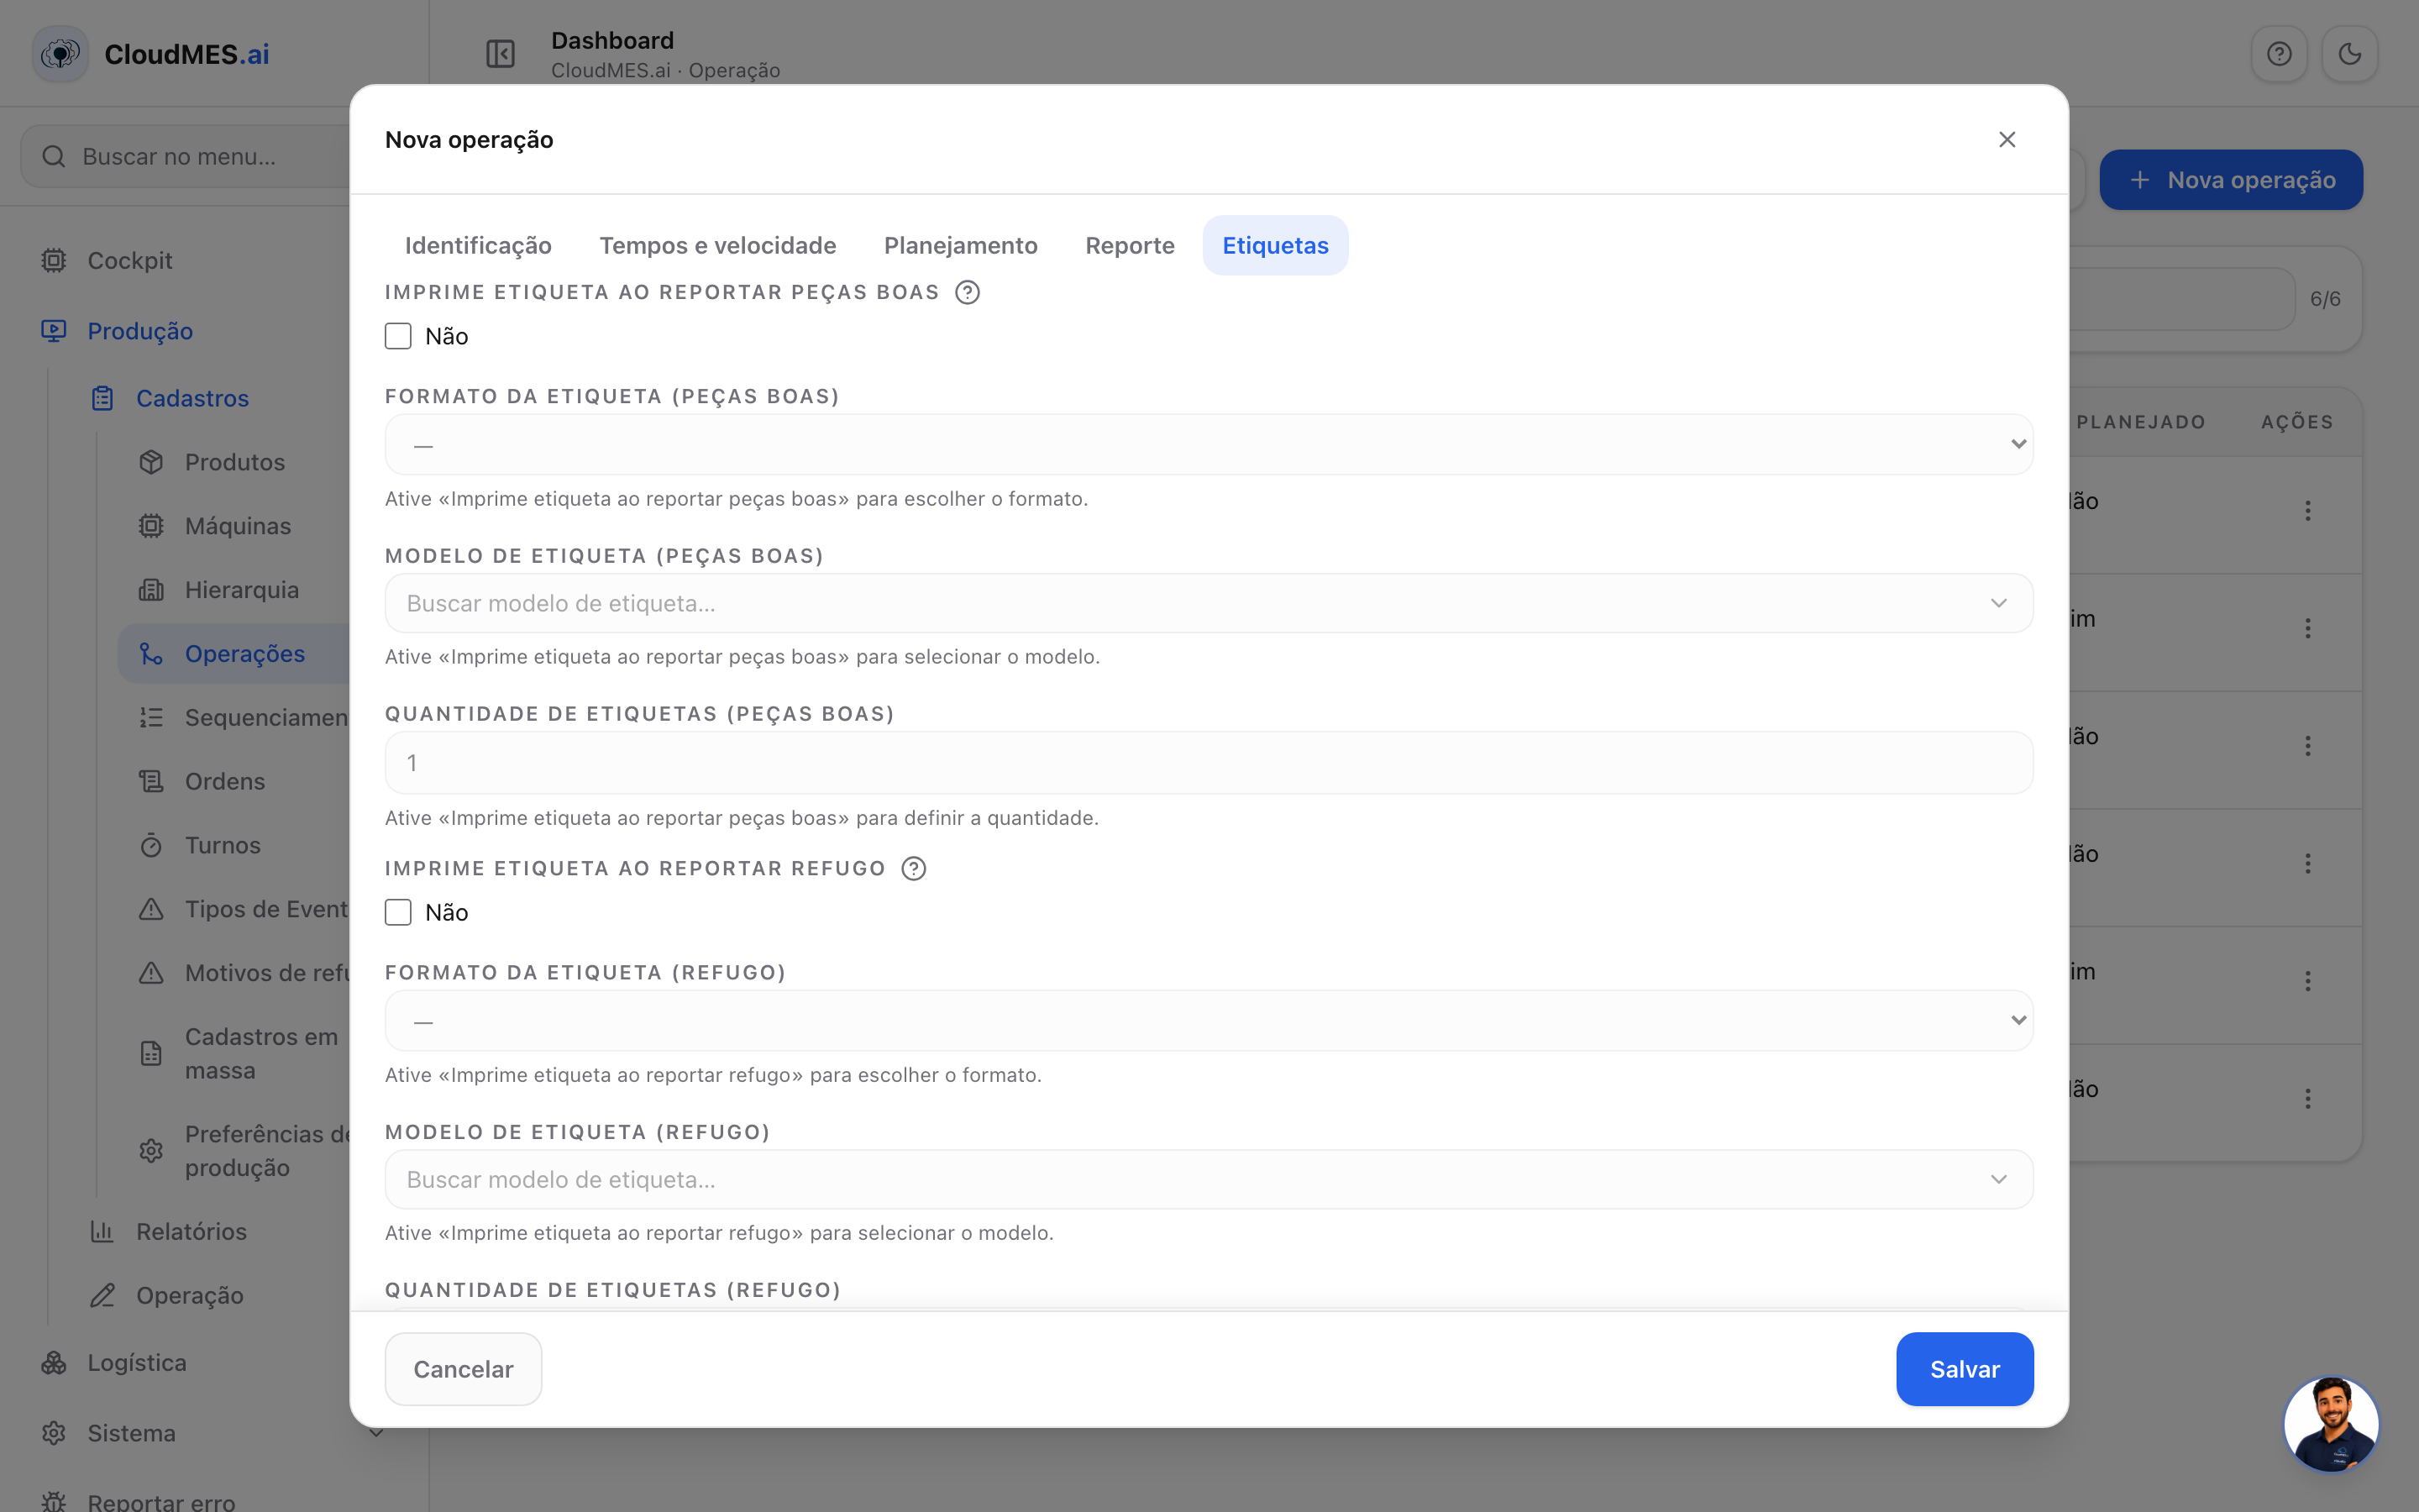Switch to the Tempos e velocidade tab
Image resolution: width=2419 pixels, height=1512 pixels.
[717, 245]
